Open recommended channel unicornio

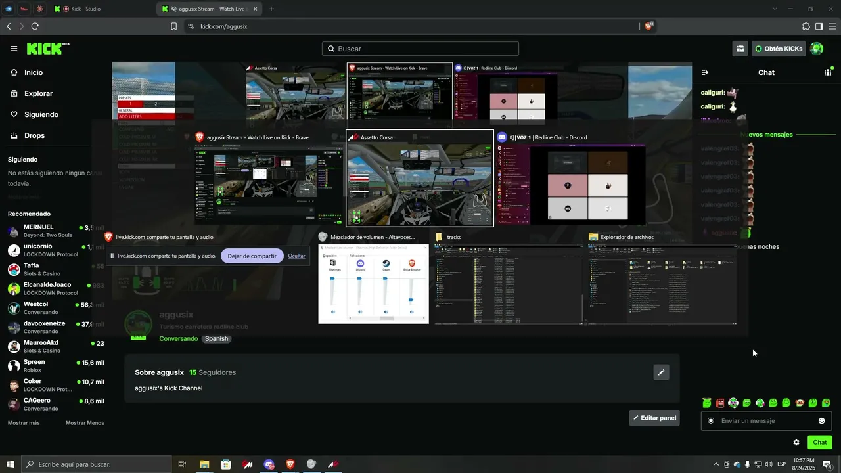coord(55,250)
